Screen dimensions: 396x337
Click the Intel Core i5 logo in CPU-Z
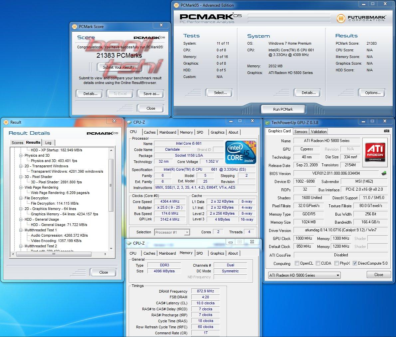(x=240, y=152)
